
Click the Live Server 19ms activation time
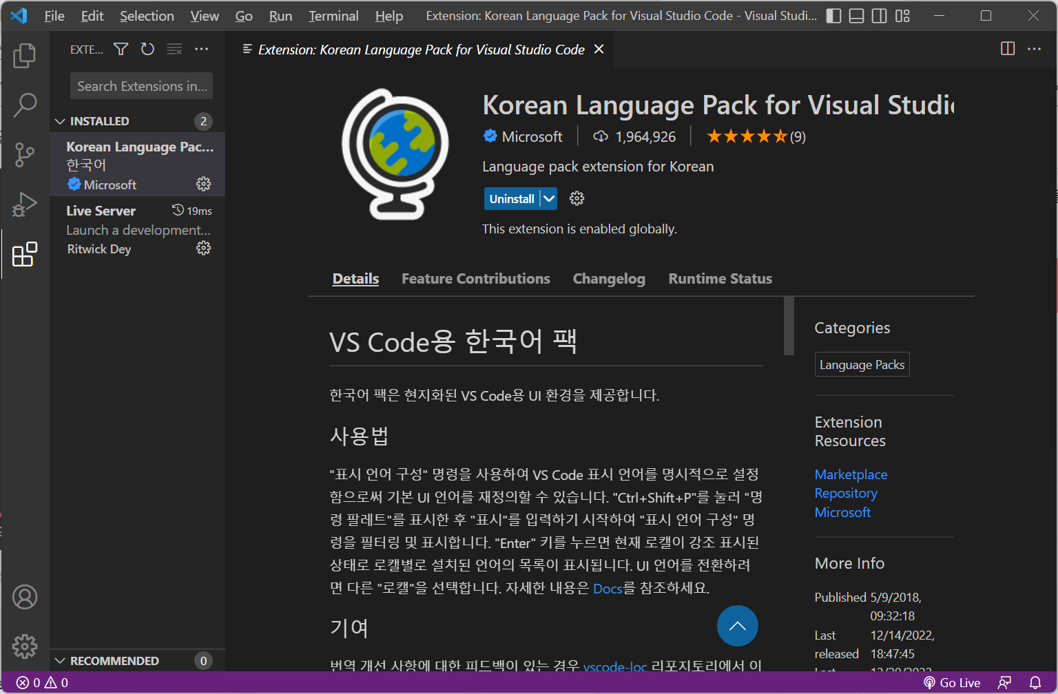pos(192,211)
